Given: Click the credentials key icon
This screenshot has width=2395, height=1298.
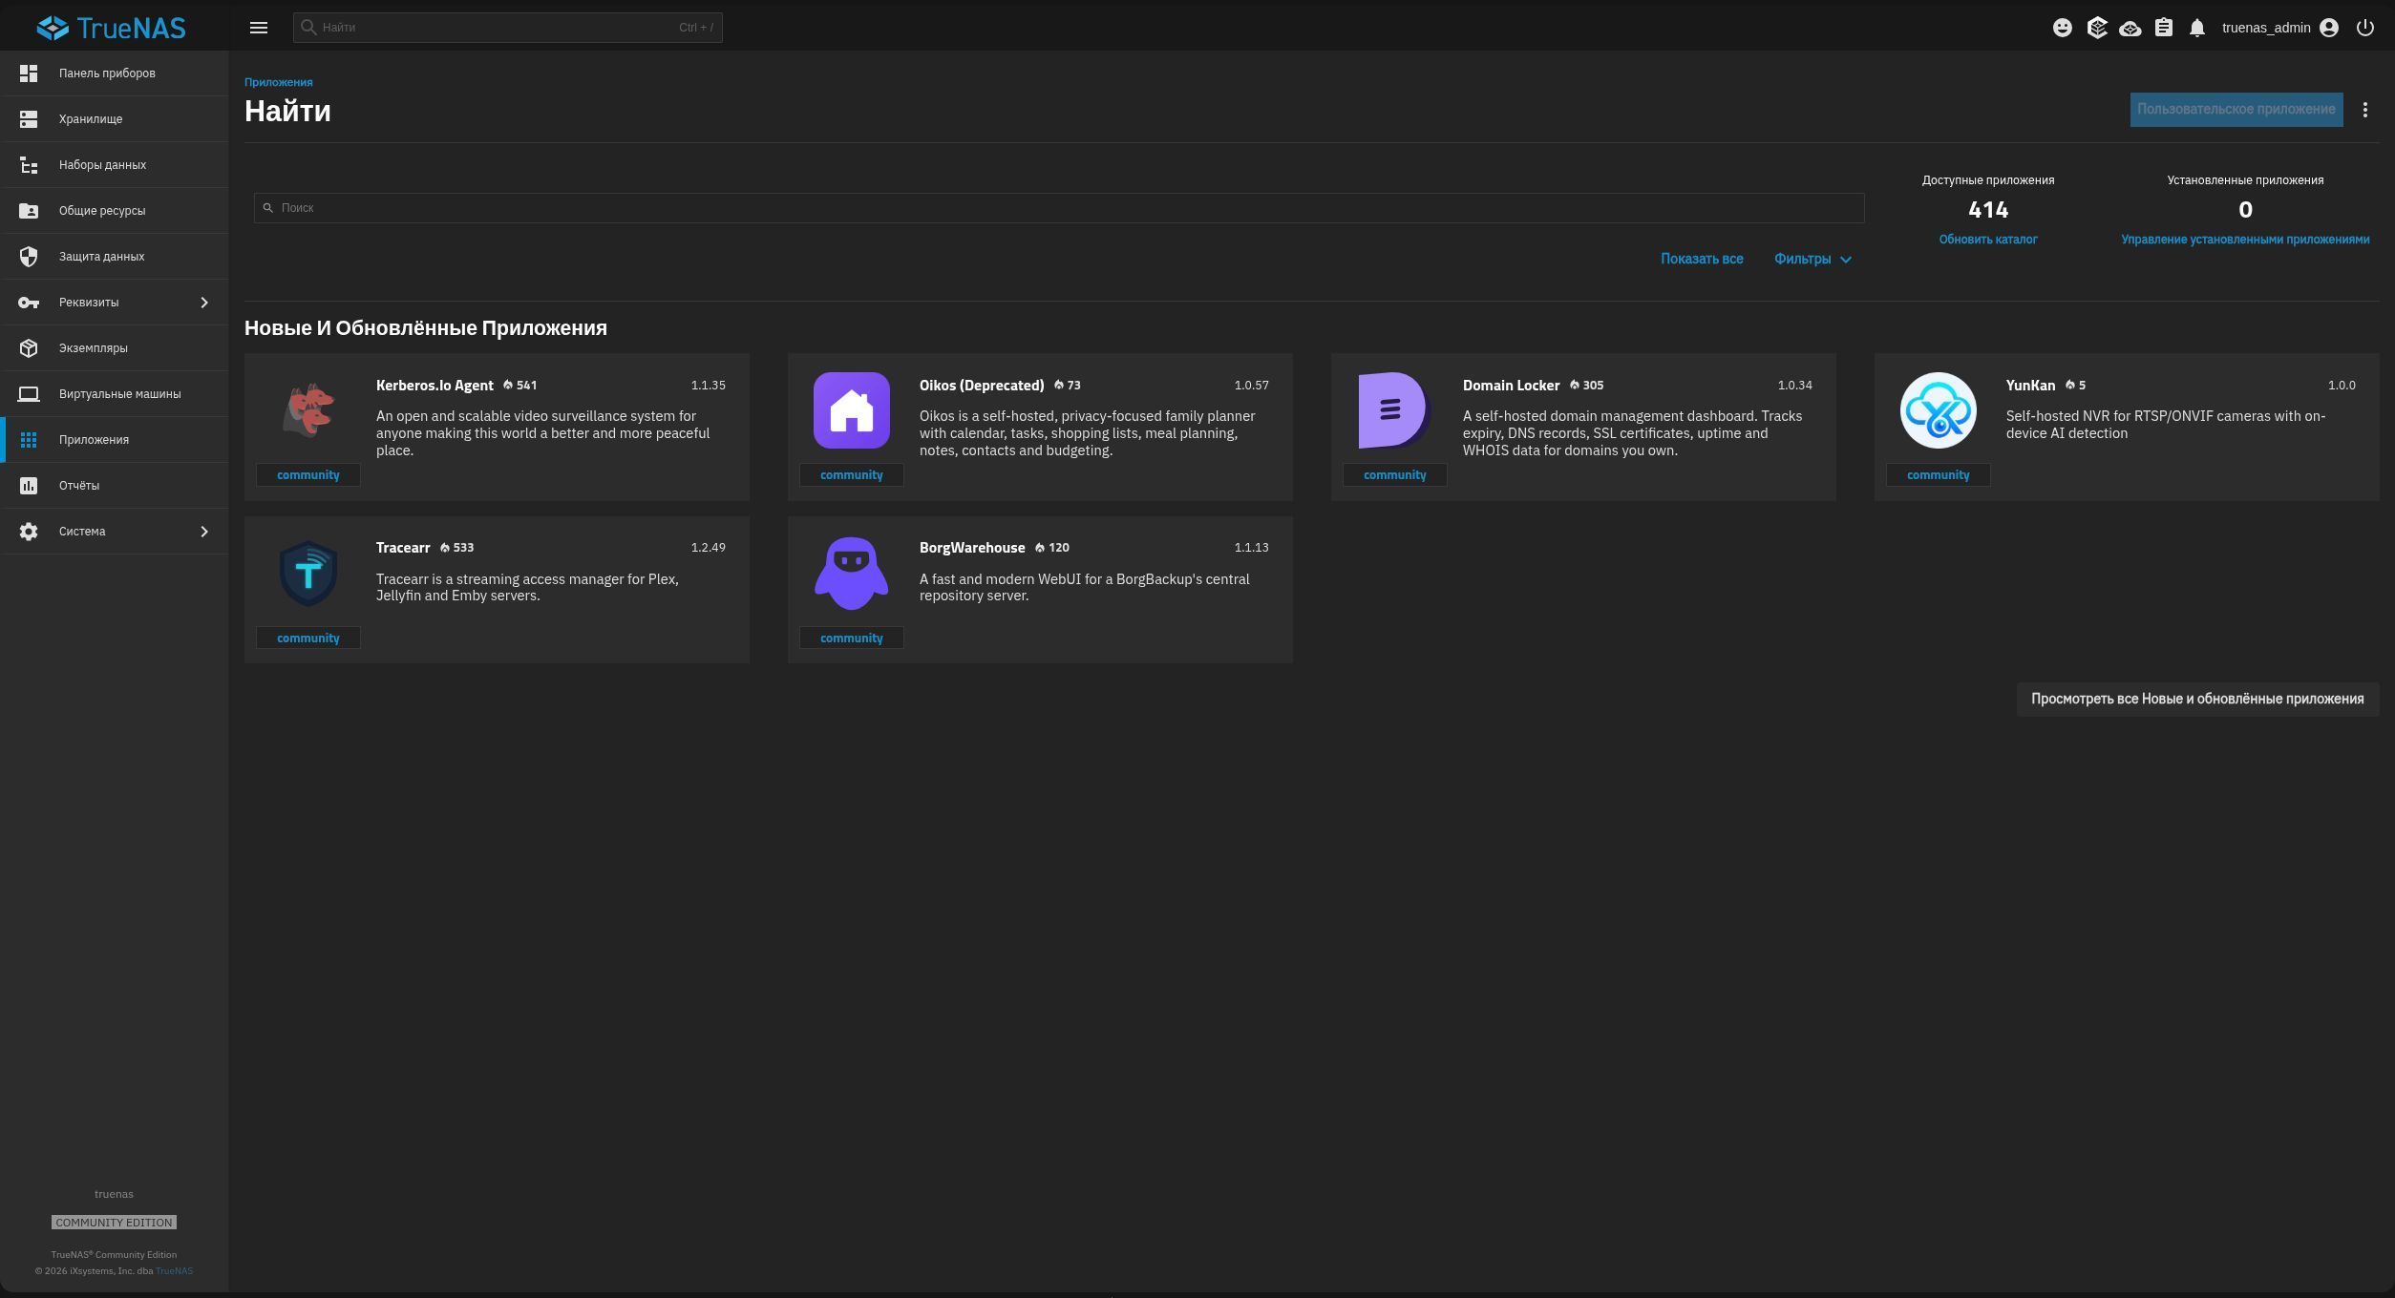Looking at the screenshot, I should click(29, 303).
